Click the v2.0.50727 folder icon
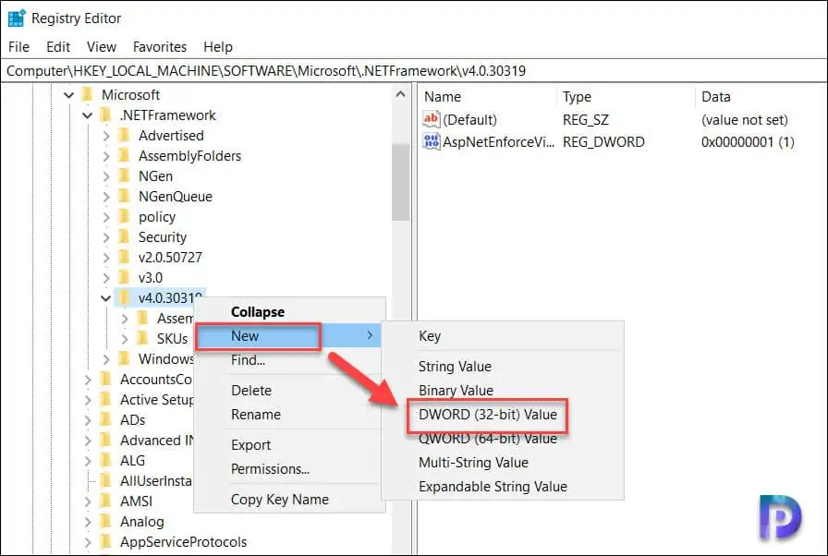828x556 pixels. click(x=125, y=258)
